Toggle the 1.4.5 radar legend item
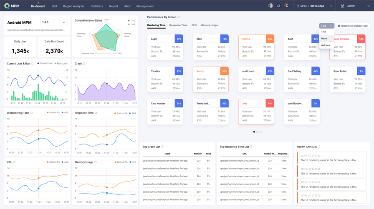The image size is (374, 209). [x=131, y=21]
